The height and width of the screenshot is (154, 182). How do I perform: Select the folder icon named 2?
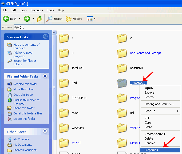point(122,38)
